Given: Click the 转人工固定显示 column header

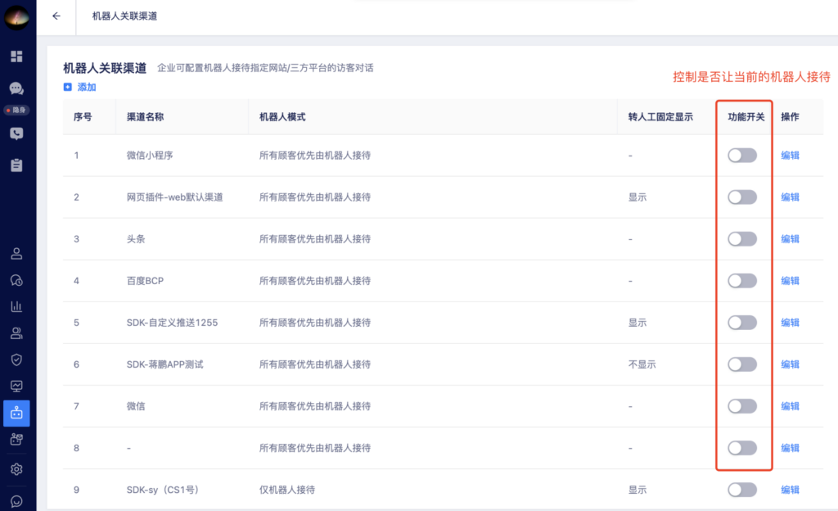Looking at the screenshot, I should click(x=660, y=117).
